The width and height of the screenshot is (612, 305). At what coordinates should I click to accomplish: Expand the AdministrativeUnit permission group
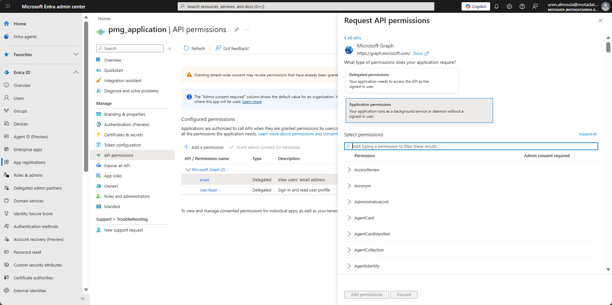[x=349, y=202]
